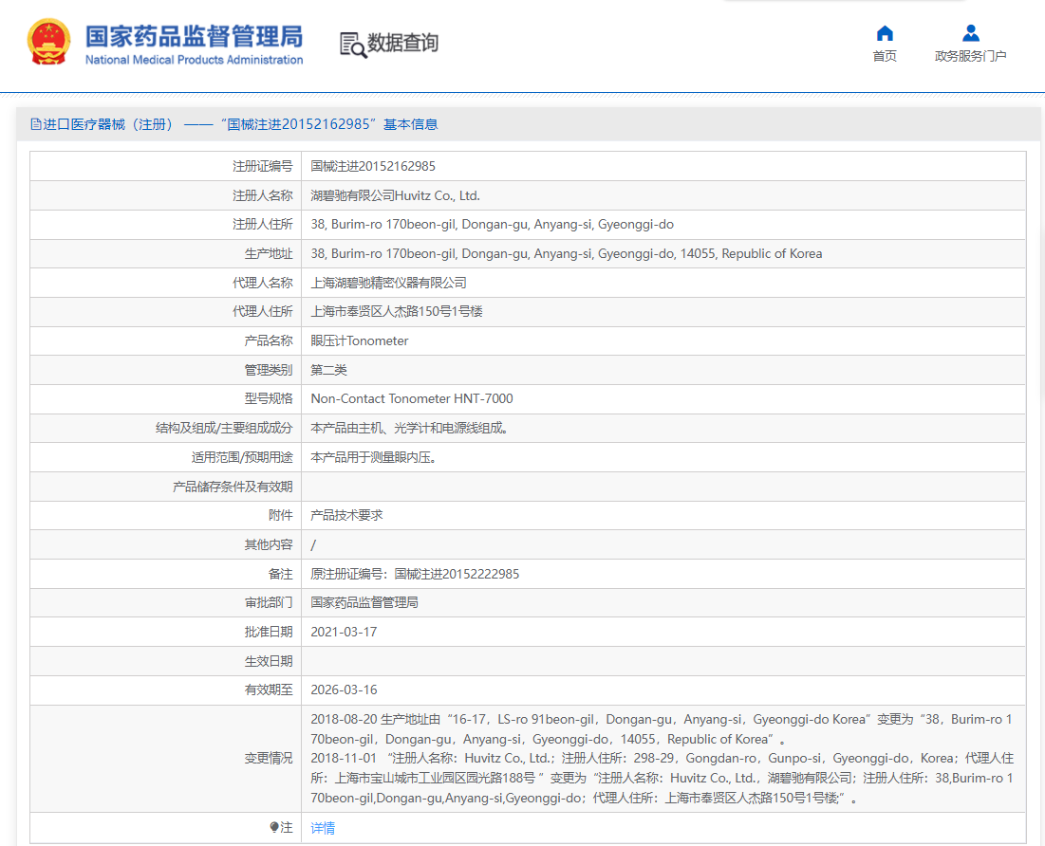Click the 批准日期 row label
1045x846 pixels.
click(269, 633)
